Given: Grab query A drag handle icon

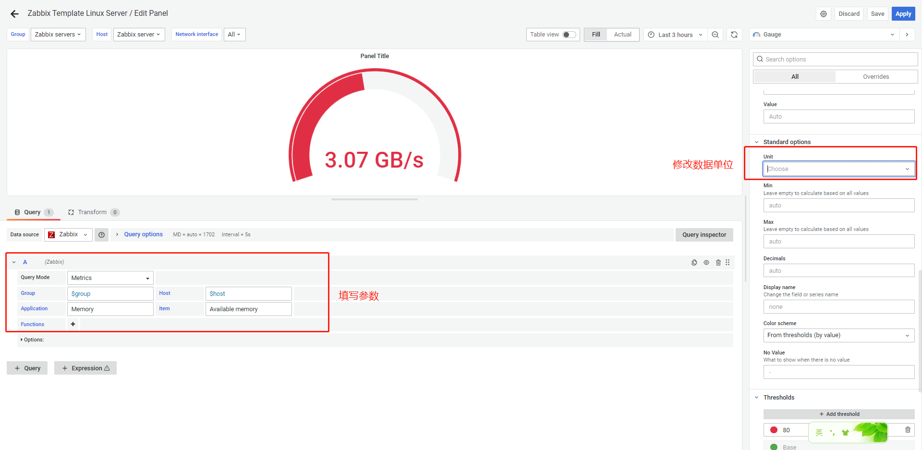Looking at the screenshot, I should click(728, 262).
